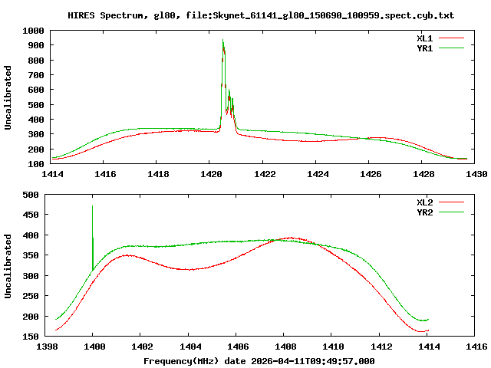Image resolution: width=491 pixels, height=368 pixels.
Task: Click the 1404 x-axis tick label
Action: [190, 347]
